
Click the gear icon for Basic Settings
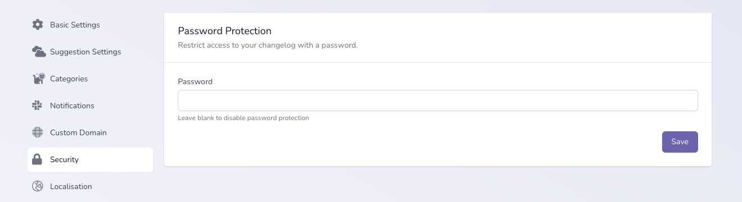click(x=38, y=25)
